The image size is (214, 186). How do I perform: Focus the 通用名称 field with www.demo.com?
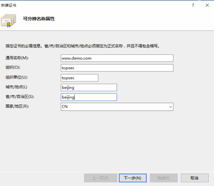point(117,58)
